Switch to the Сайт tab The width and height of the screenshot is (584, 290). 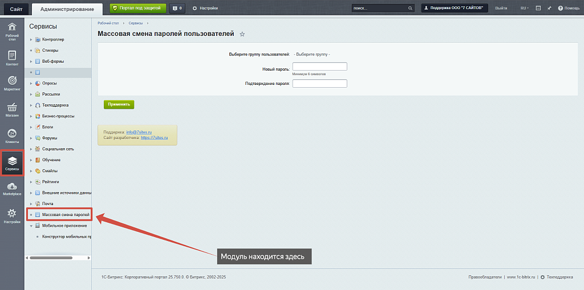click(15, 9)
